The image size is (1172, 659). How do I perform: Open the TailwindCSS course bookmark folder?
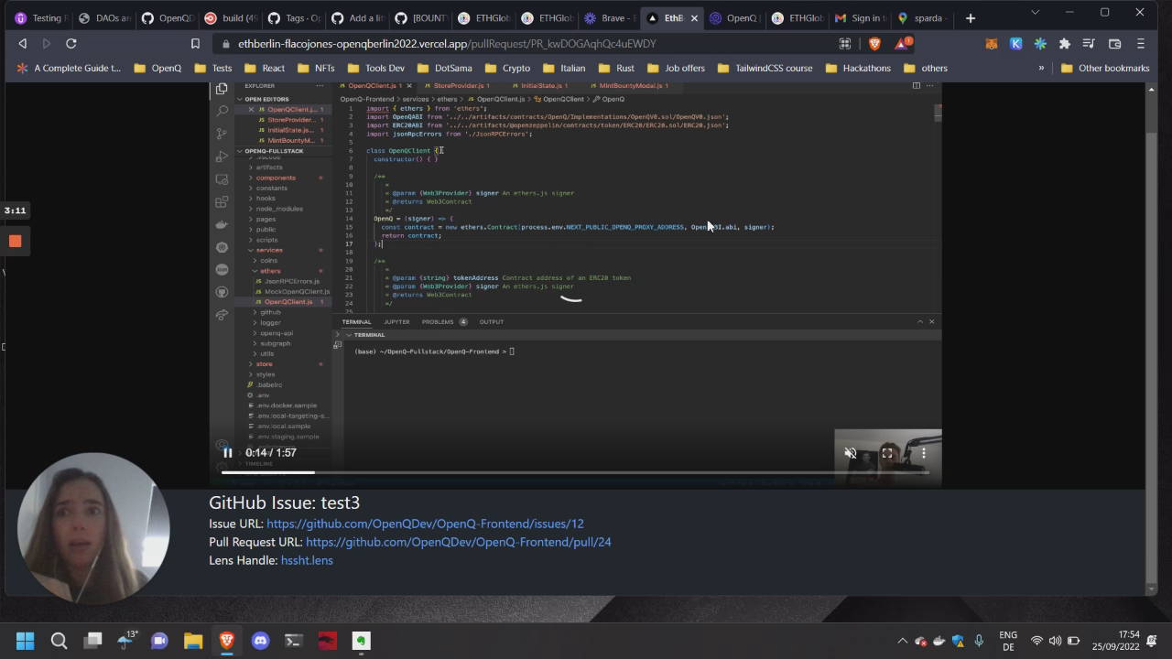coord(765,68)
